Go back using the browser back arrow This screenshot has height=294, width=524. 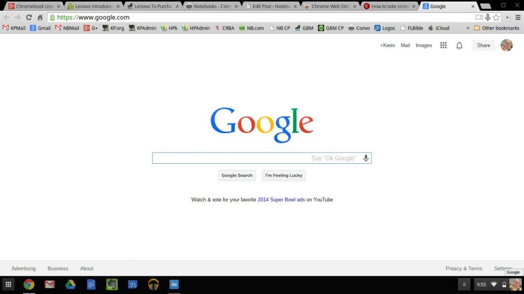coord(7,17)
